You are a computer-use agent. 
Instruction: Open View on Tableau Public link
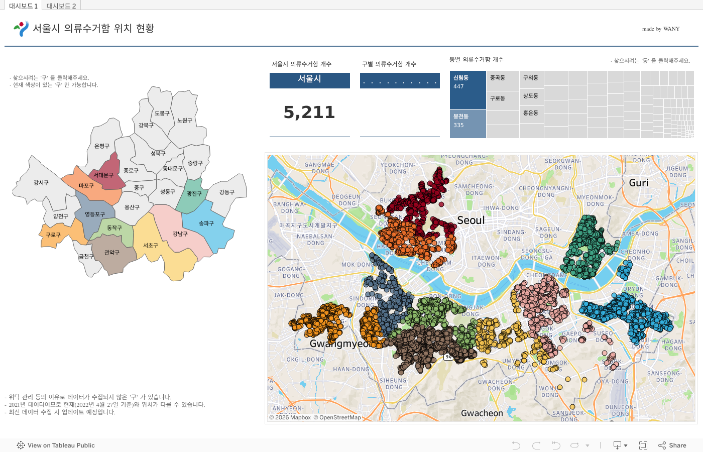pos(61,445)
